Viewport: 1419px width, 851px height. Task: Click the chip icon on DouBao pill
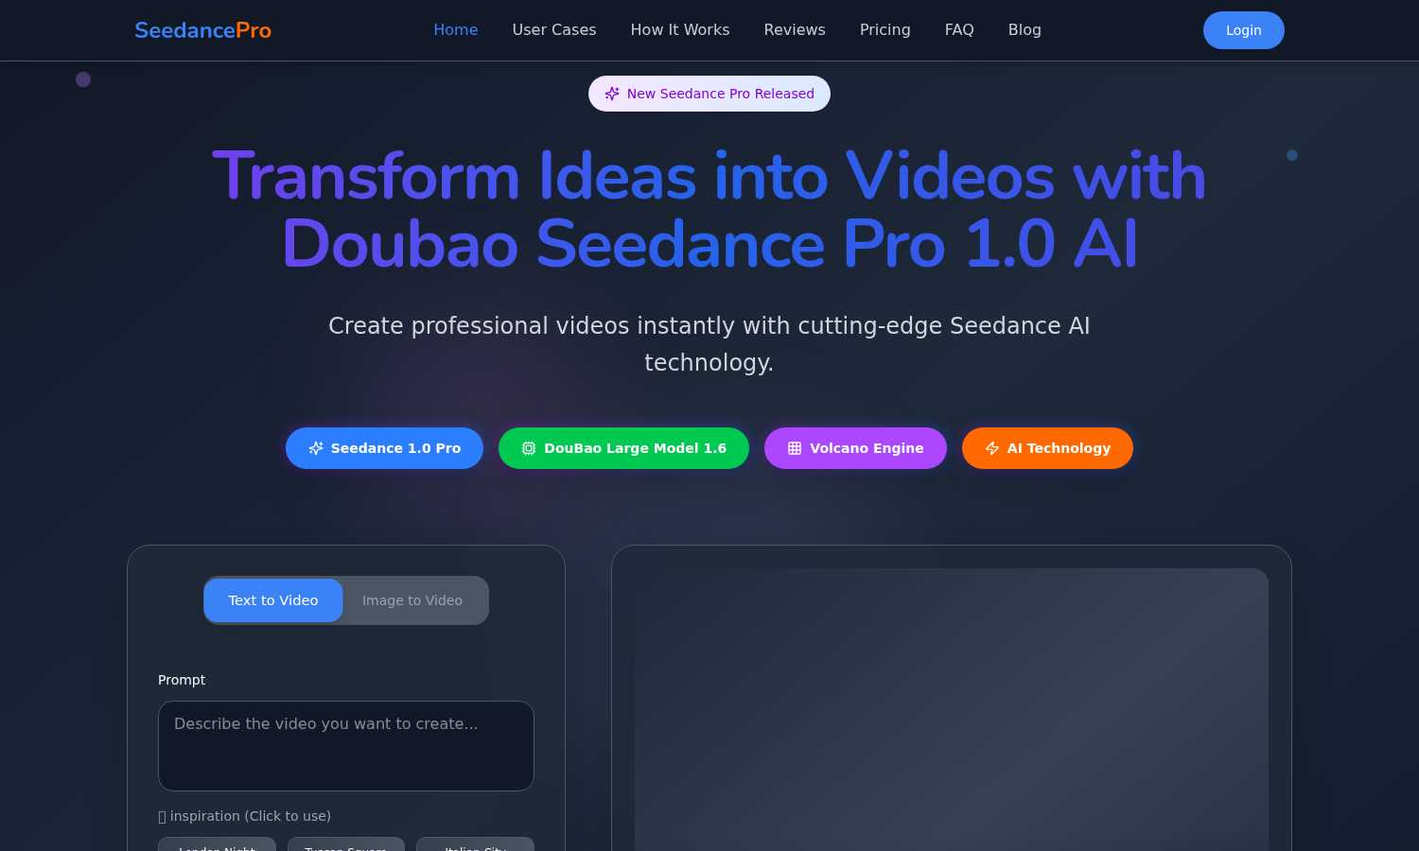pos(529,448)
